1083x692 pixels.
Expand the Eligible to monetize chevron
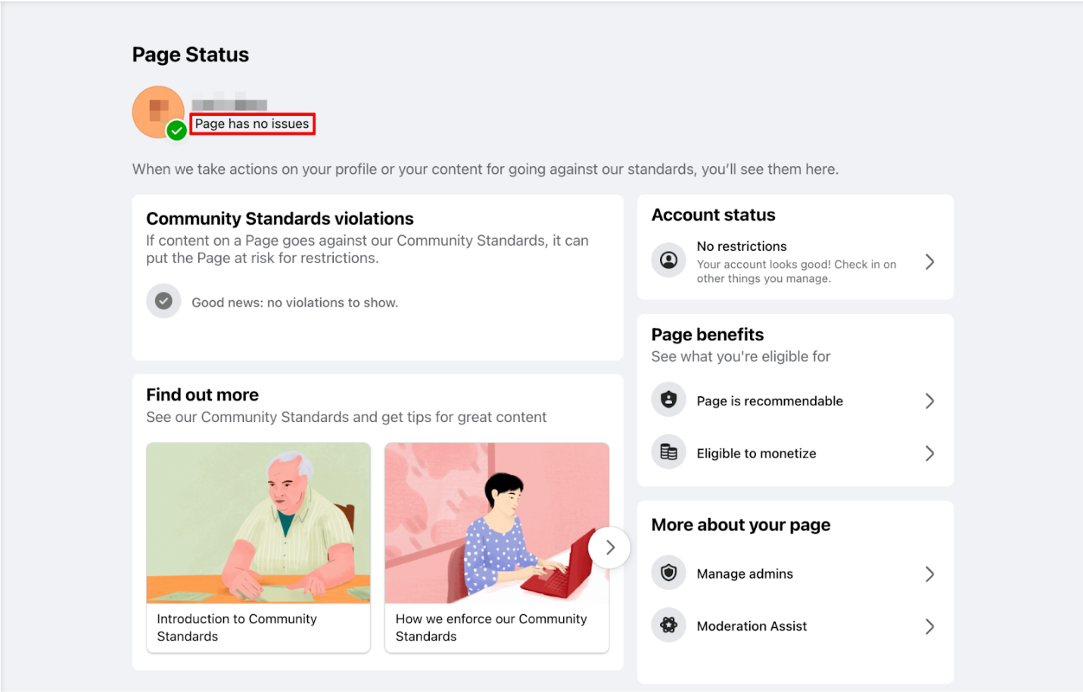(930, 453)
